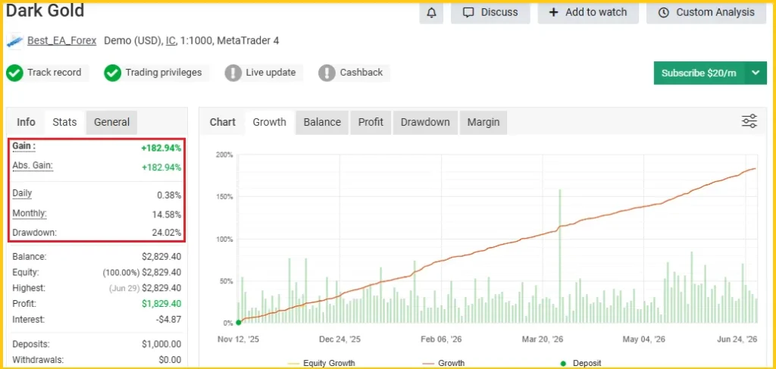Click the Gain label

coord(23,147)
